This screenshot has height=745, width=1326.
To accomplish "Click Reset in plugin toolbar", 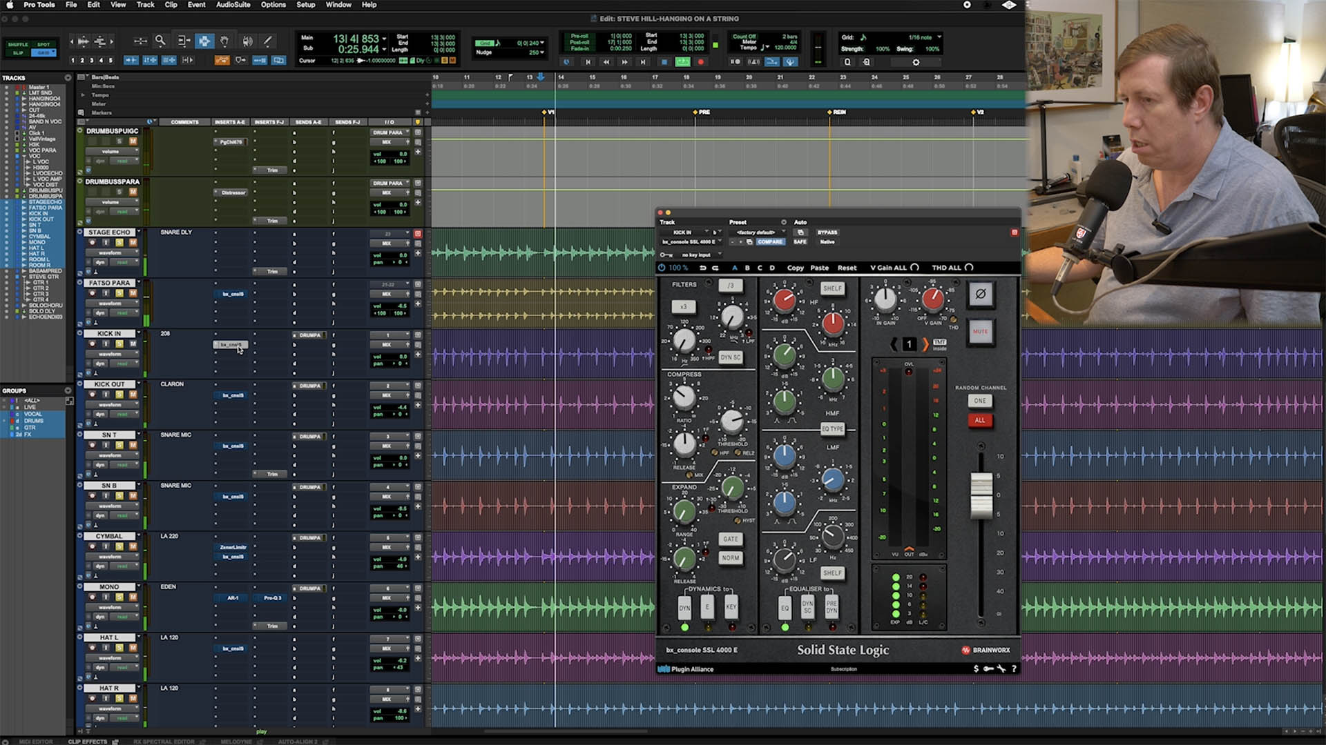I will pos(847,268).
